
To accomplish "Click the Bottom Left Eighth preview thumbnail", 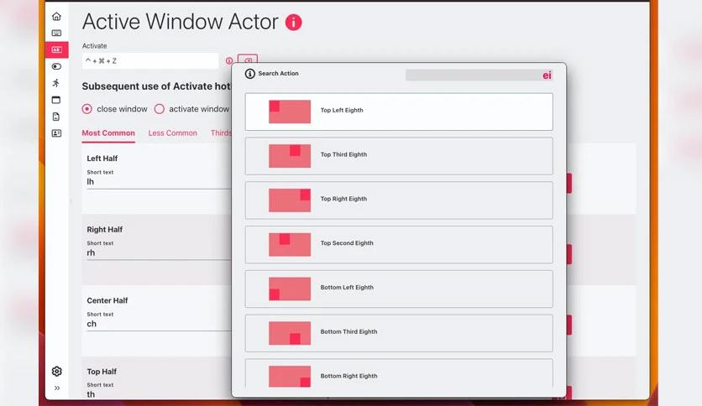I will [290, 289].
